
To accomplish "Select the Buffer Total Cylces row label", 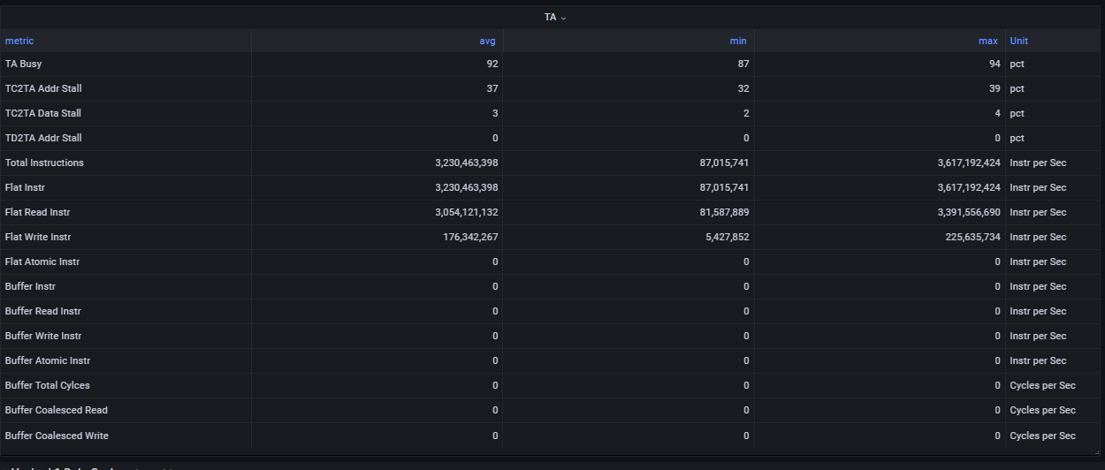I will 48,385.
